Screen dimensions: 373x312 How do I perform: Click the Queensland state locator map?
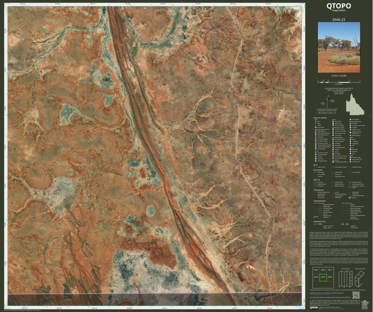(x=355, y=103)
